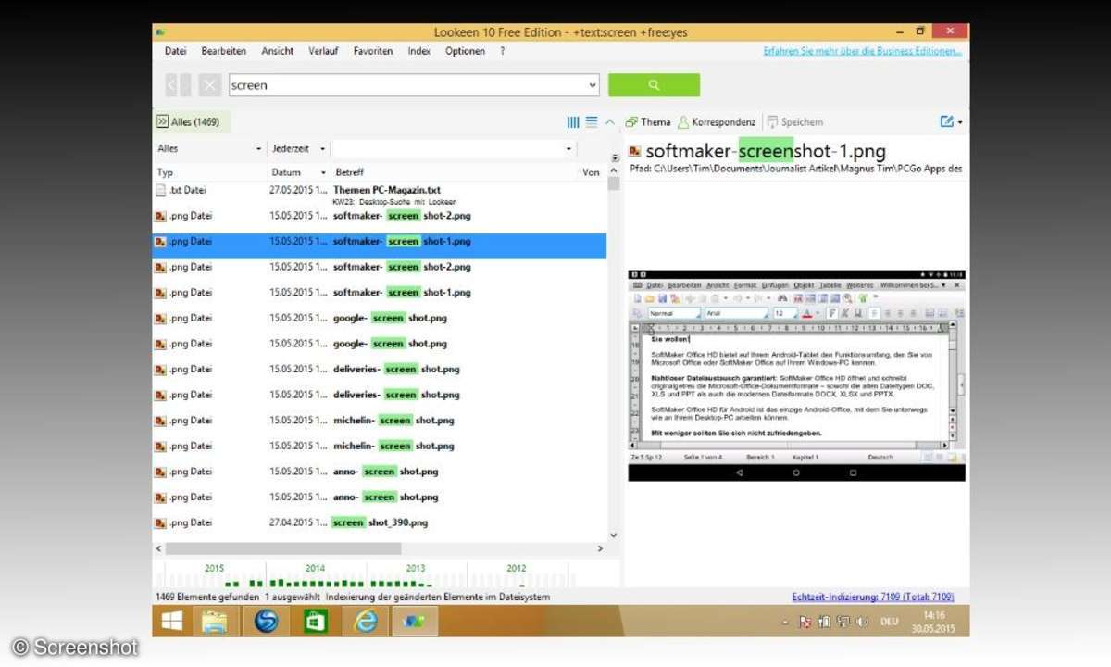The width and height of the screenshot is (1111, 667).
Task: Click the network icon in the system tray
Action: pos(843,622)
